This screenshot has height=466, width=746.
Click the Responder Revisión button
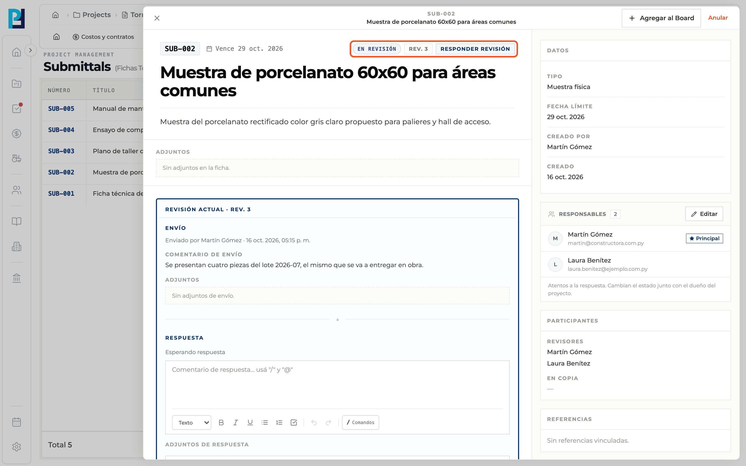[475, 49]
